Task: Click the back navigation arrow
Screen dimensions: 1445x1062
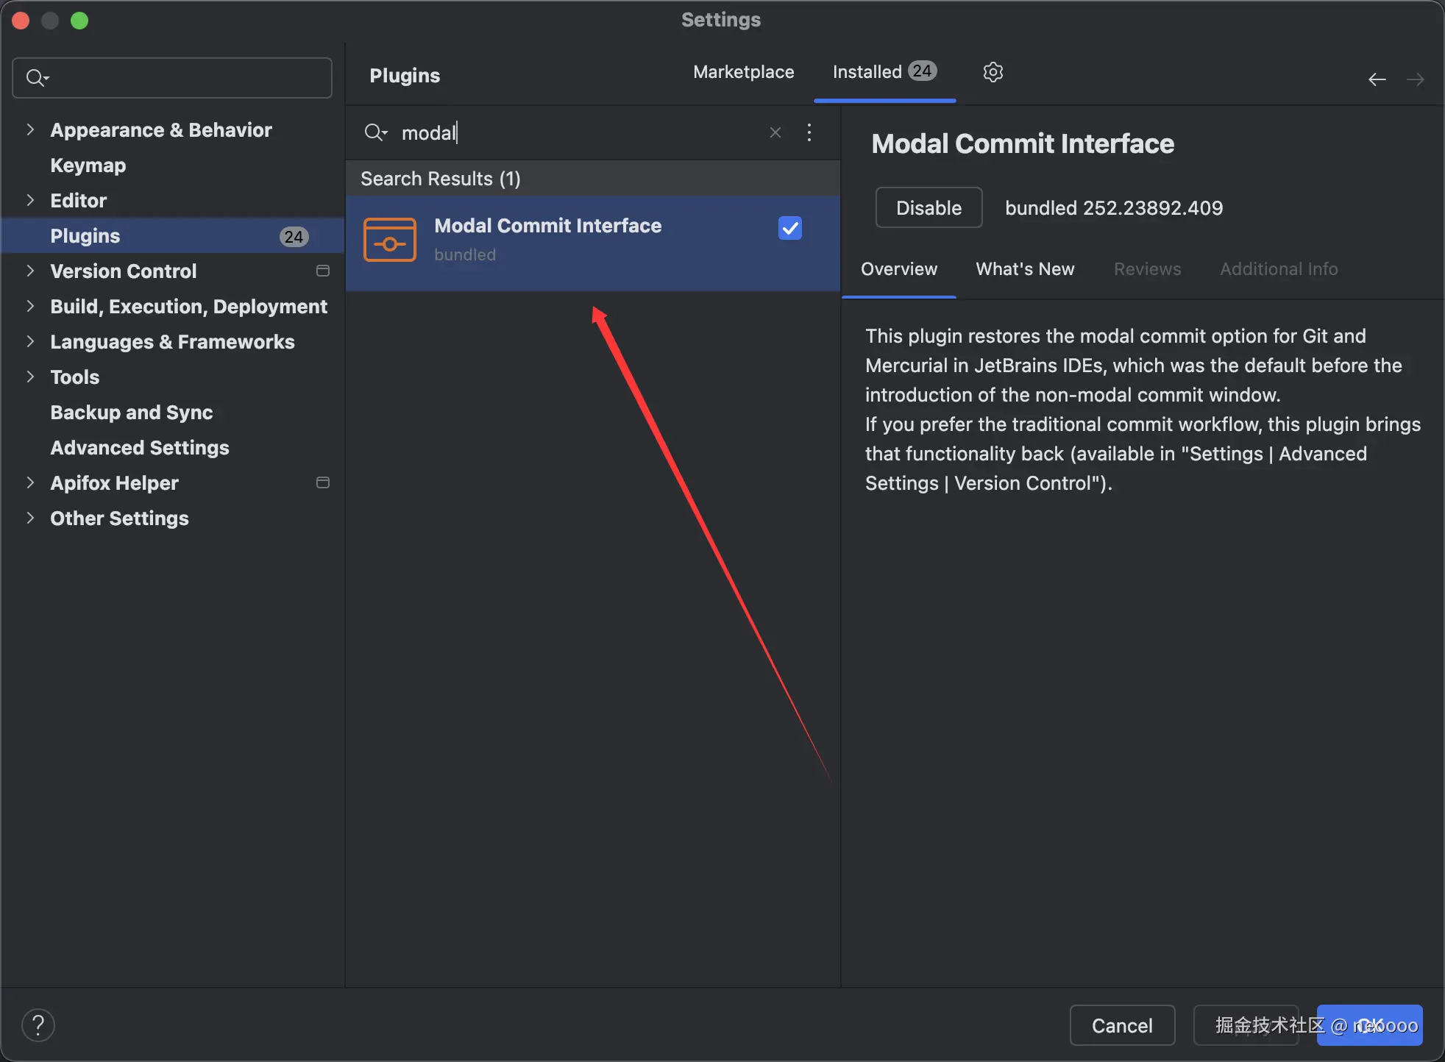Action: click(1377, 79)
